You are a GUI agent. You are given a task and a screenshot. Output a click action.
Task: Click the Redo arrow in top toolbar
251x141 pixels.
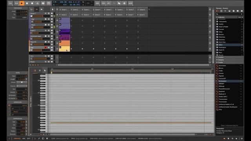[x=114, y=3]
